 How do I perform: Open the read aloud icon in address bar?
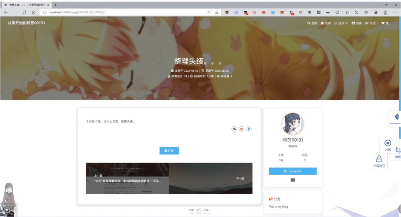tap(209, 12)
